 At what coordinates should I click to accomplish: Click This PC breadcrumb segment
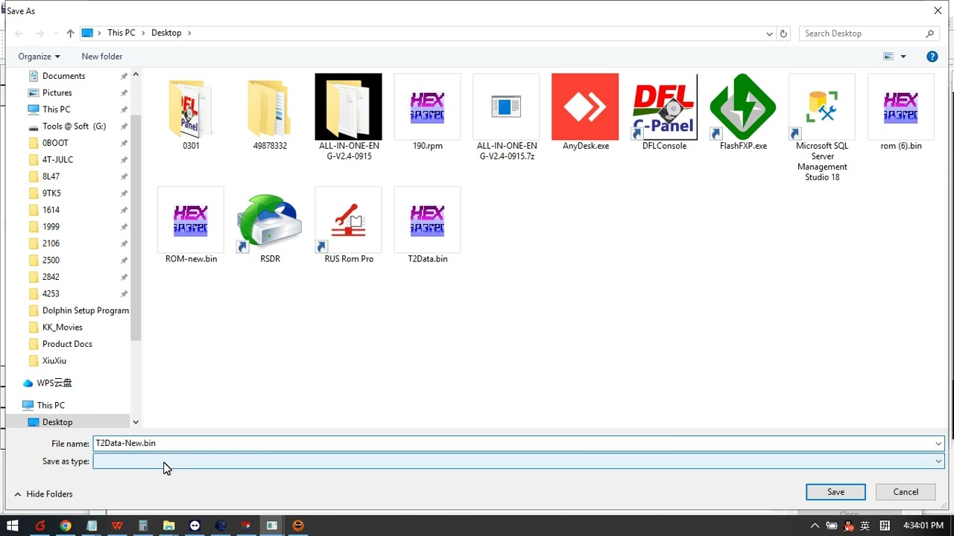tap(121, 33)
